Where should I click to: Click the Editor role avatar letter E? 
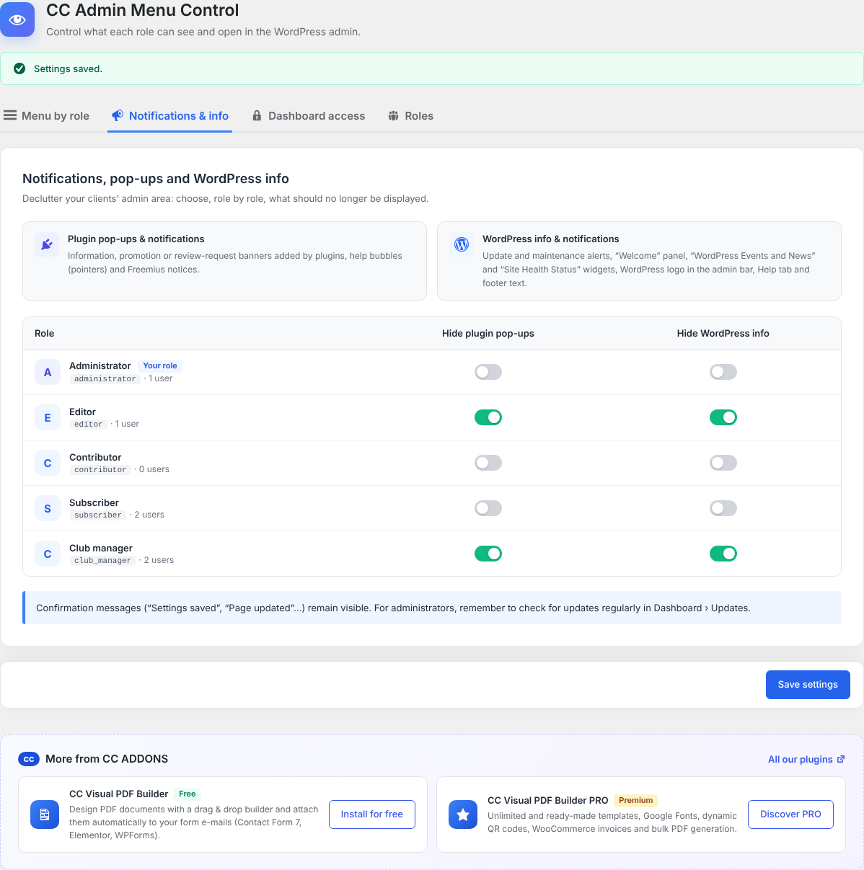(48, 417)
